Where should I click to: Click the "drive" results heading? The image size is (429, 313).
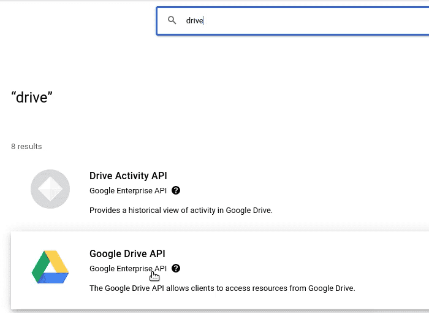click(x=32, y=98)
